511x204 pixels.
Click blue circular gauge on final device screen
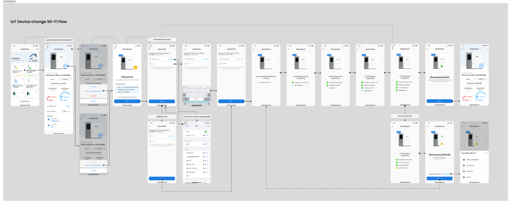(482, 97)
